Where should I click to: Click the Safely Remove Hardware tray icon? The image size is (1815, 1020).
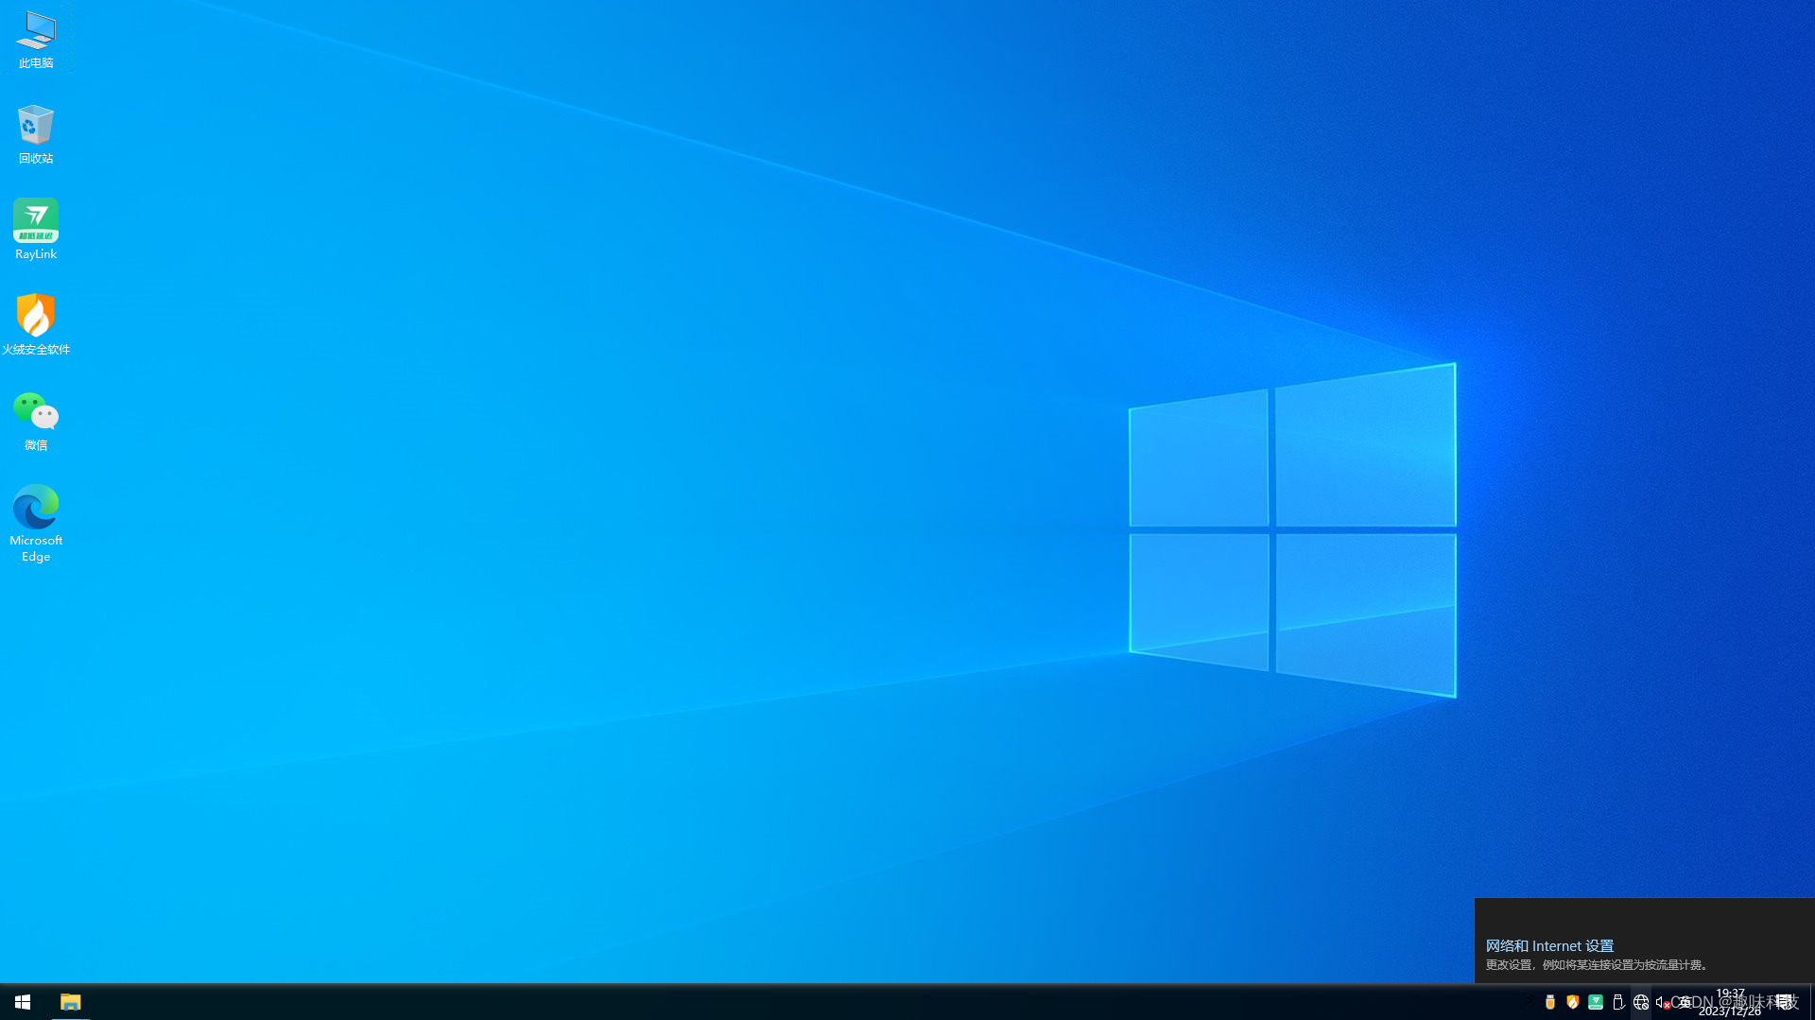coord(1618,1002)
